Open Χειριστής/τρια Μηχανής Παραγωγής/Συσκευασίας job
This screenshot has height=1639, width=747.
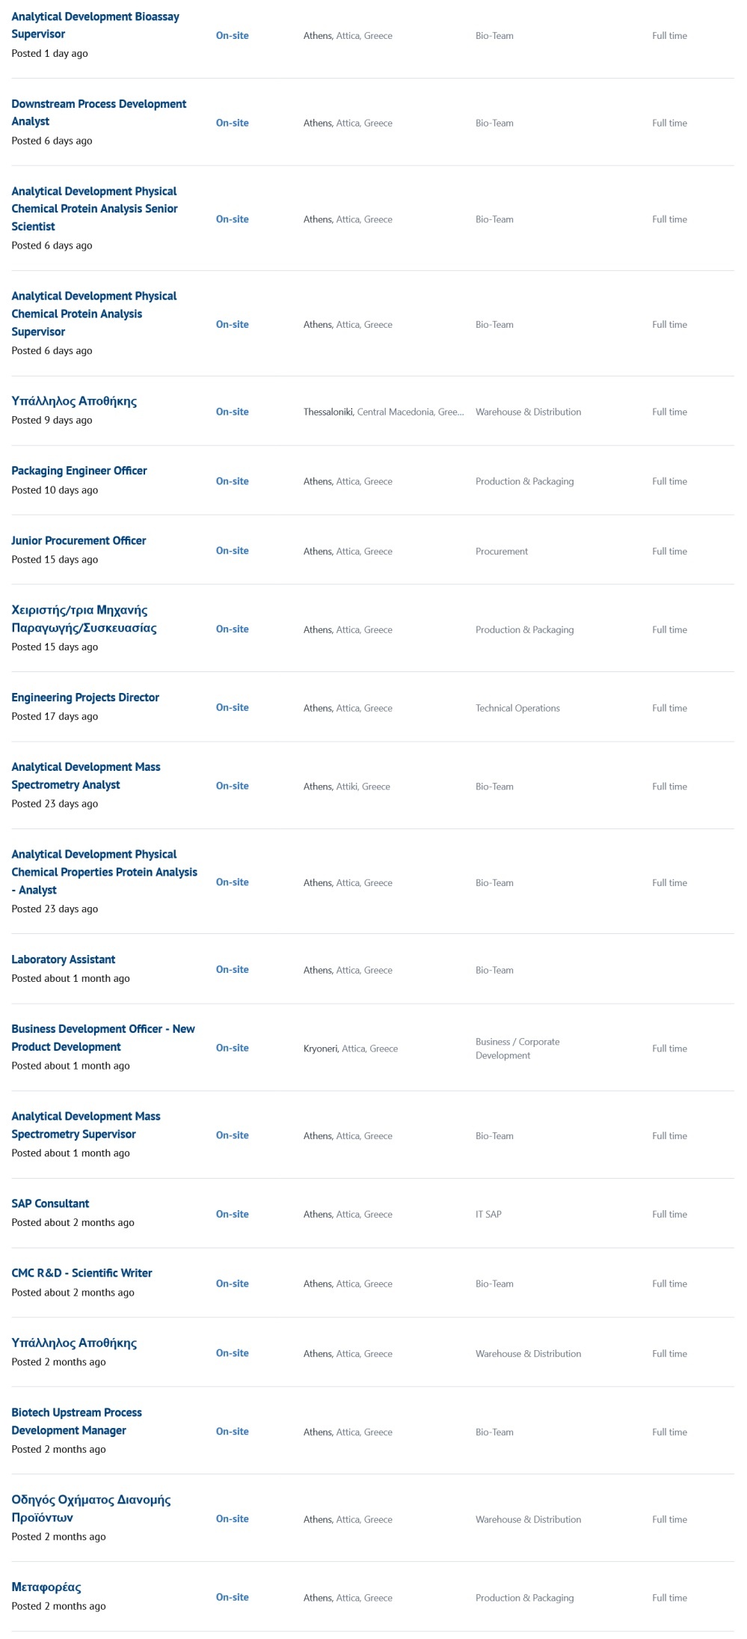(x=84, y=619)
